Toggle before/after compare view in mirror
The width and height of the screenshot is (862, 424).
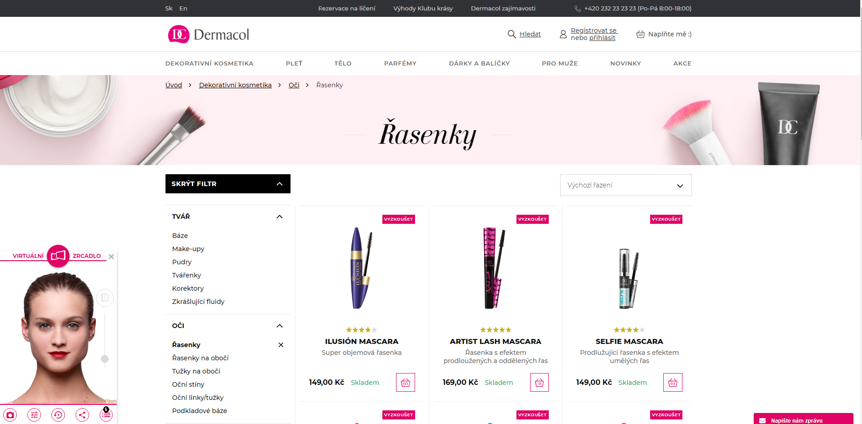click(x=105, y=298)
